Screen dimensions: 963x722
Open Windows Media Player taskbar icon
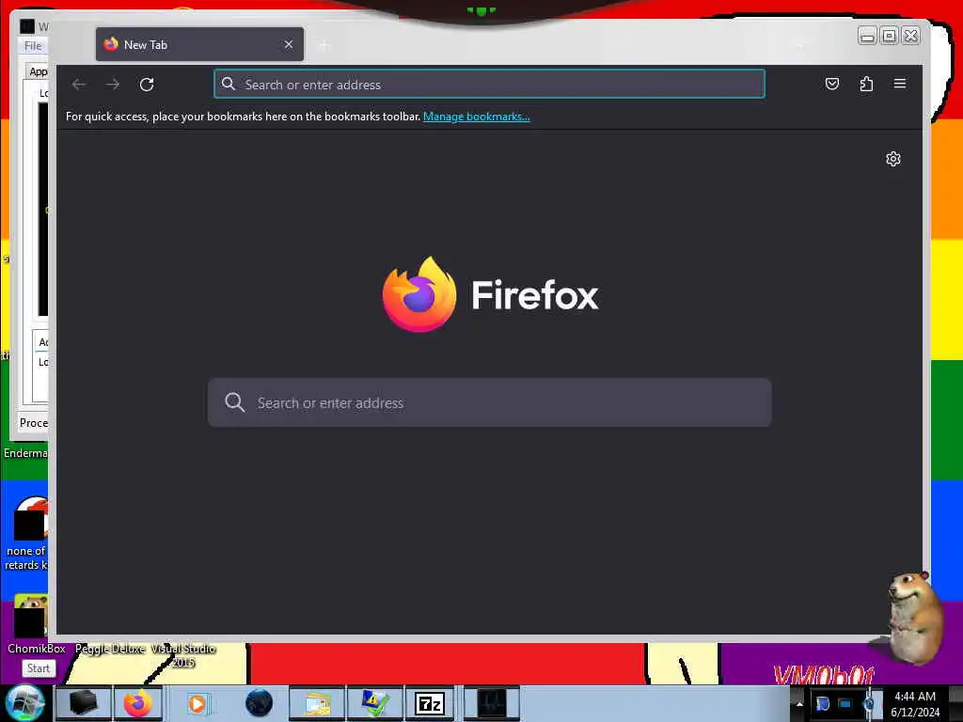tap(197, 703)
